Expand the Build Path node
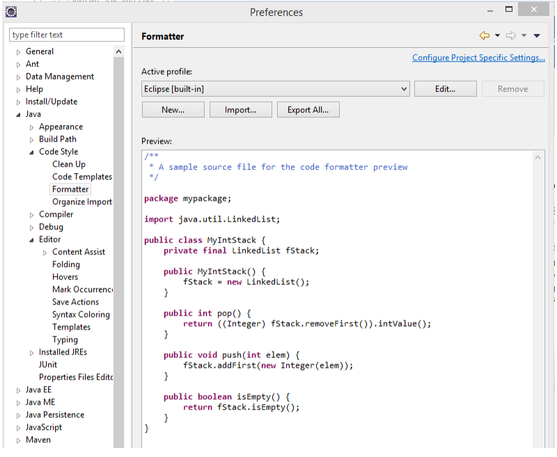Viewport: 557px width, 457px height. click(31, 140)
